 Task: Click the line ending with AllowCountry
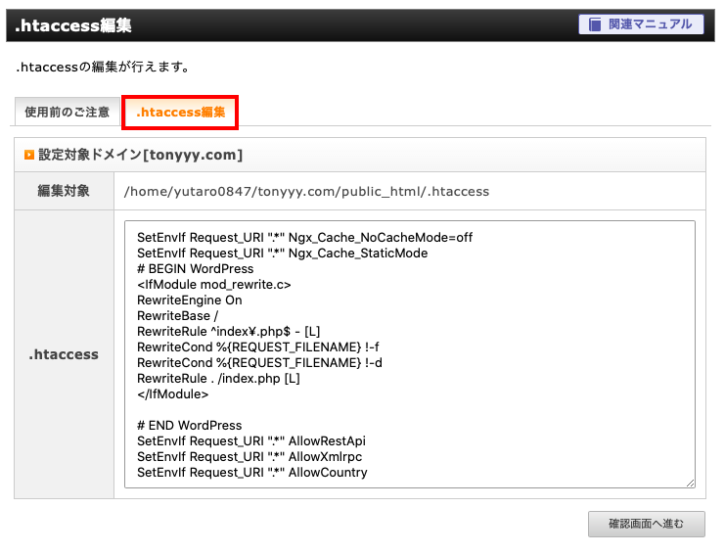click(x=252, y=473)
